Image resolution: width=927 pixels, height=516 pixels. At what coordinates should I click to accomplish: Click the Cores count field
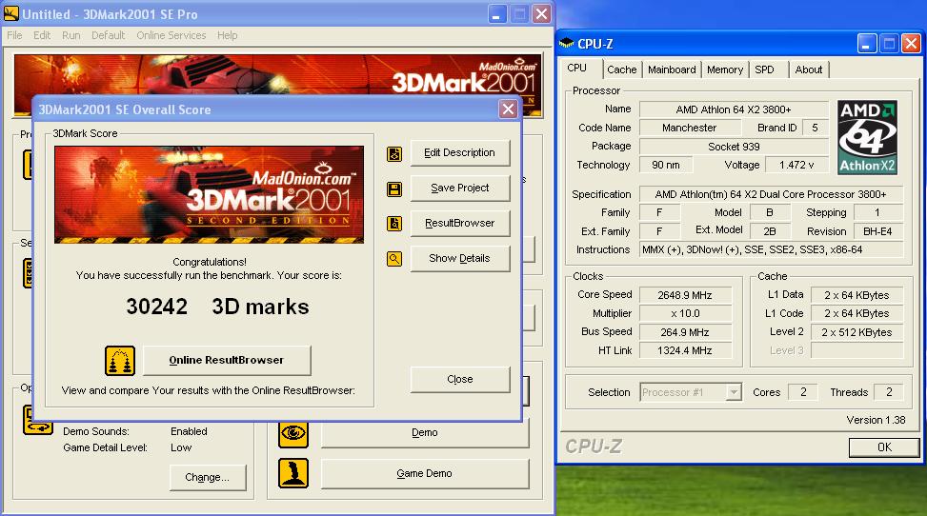point(803,392)
